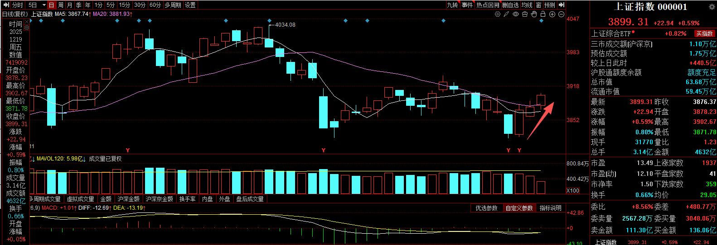Collapse the left panel using arrow icon
Image resolution: width=717 pixels, height=245 pixels.
pos(6,5)
